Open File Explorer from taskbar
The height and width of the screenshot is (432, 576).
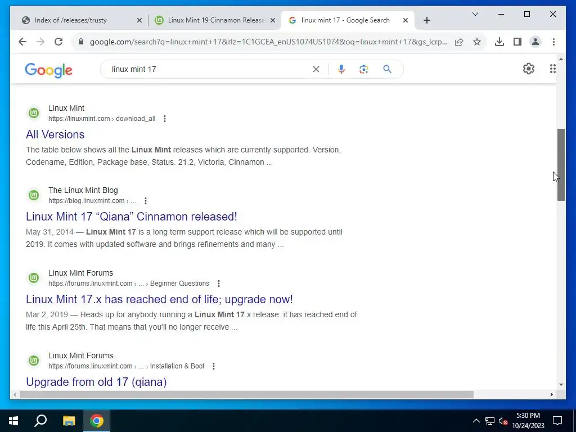pos(69,421)
